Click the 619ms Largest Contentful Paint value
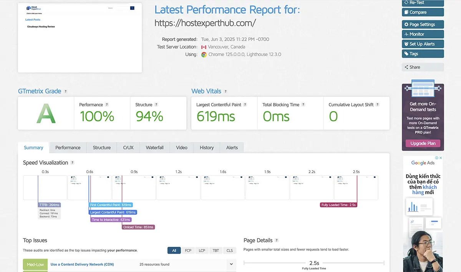 pyautogui.click(x=216, y=116)
